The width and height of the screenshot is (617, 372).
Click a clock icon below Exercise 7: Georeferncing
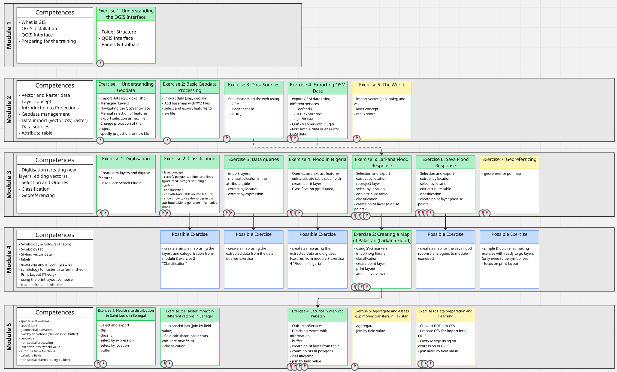pos(487,213)
